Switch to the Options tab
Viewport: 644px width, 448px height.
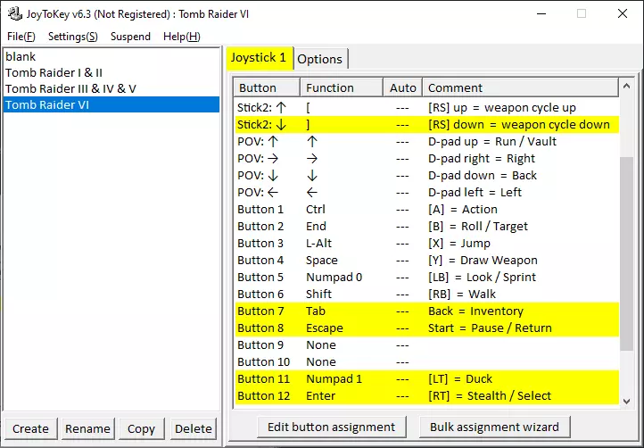pyautogui.click(x=320, y=59)
